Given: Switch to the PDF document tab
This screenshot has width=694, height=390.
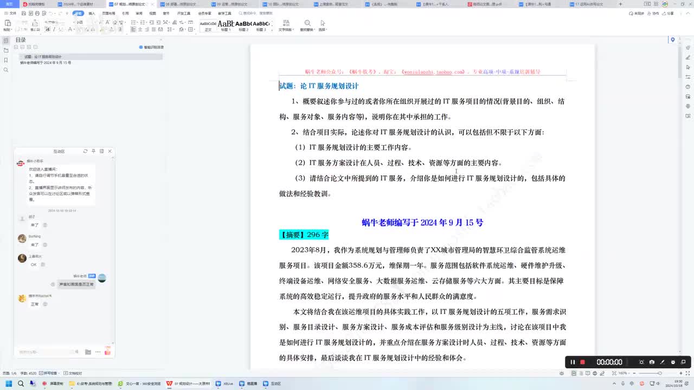Looking at the screenshot, I should click(x=489, y=4).
